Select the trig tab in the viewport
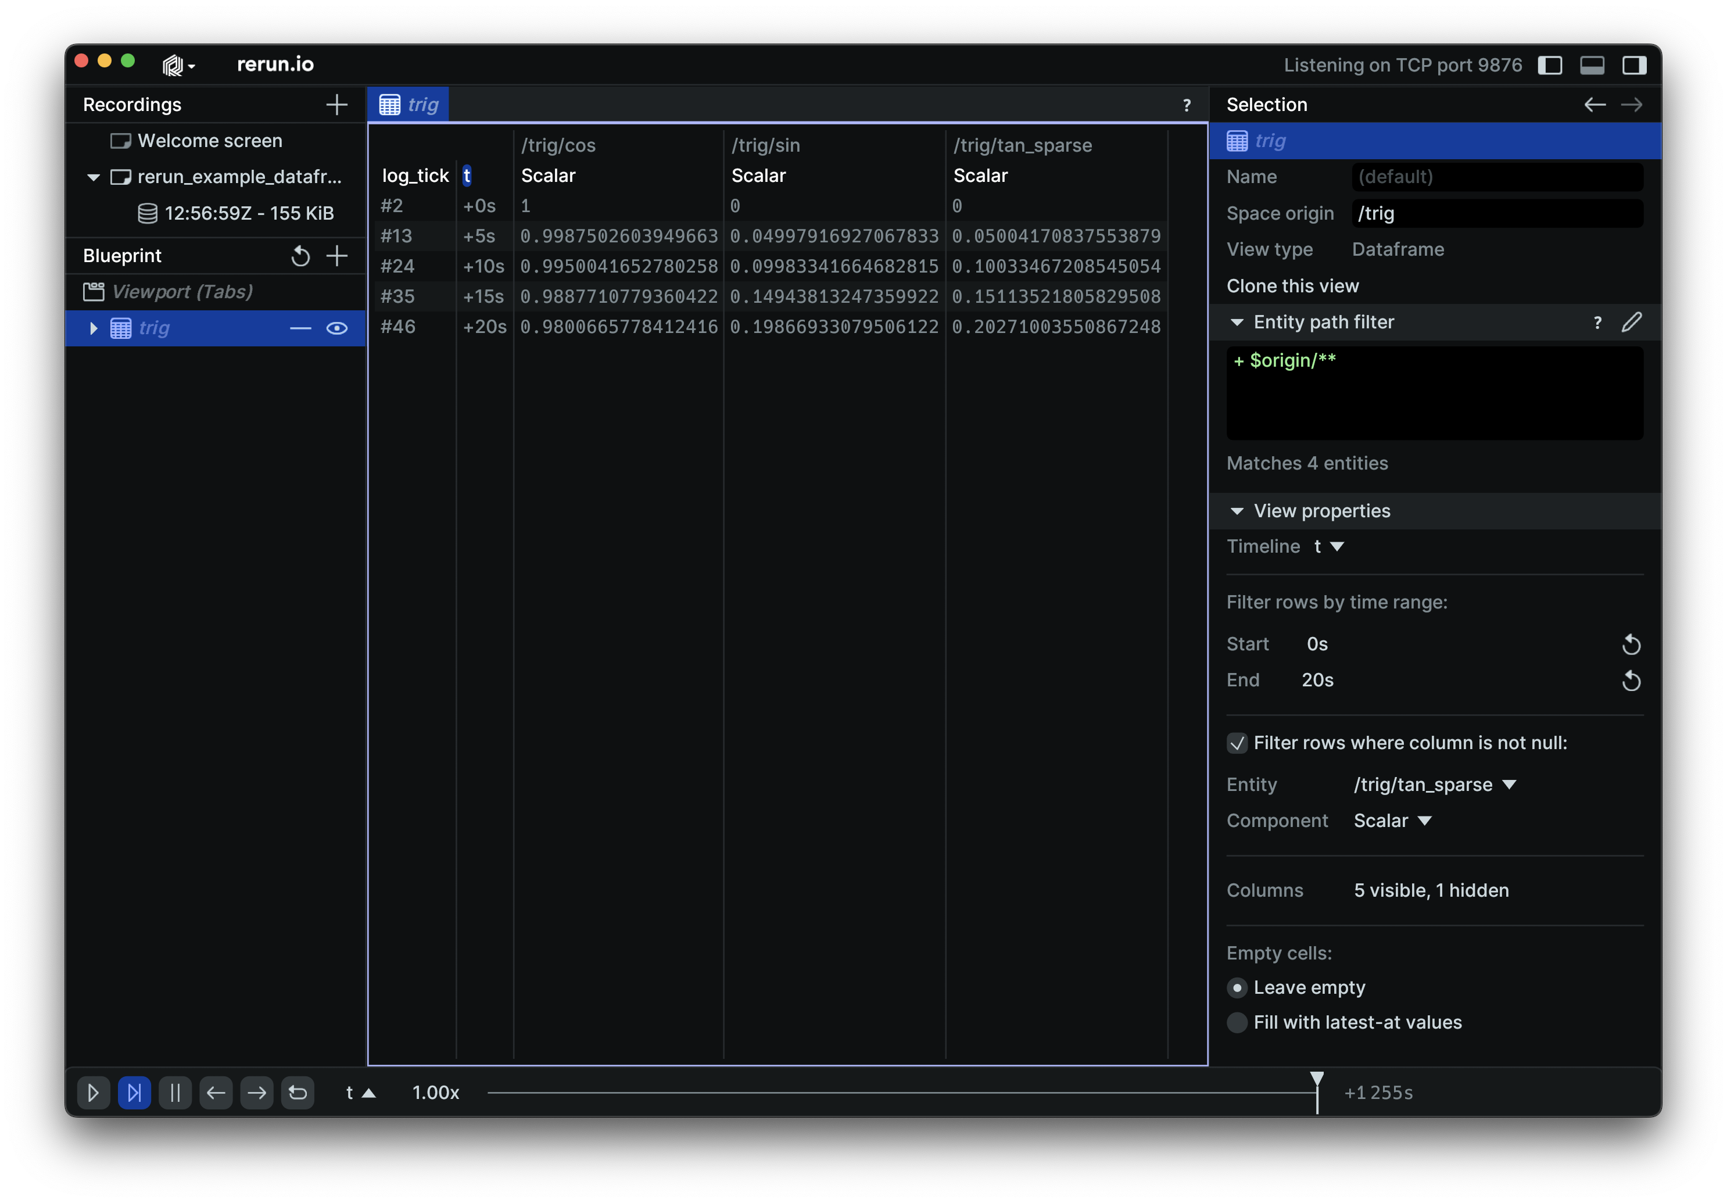Viewport: 1727px width, 1203px height. coord(409,105)
